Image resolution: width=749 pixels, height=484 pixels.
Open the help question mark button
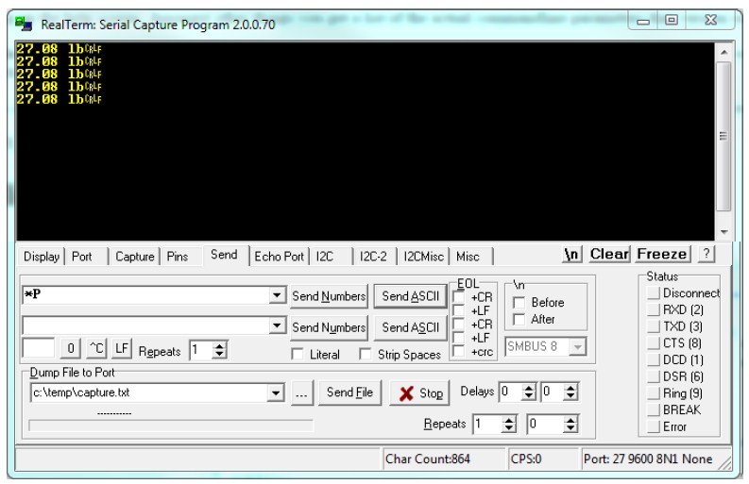coord(706,254)
